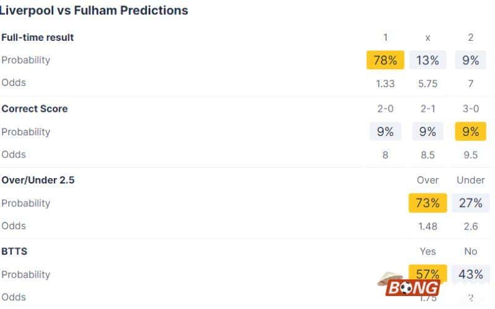The height and width of the screenshot is (309, 495).
Task: Select the Under 27% probability badge
Action: tap(470, 203)
